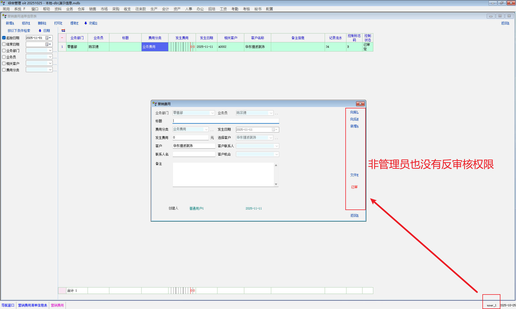
Task: Click the 文件W link in dialog
Action: click(354, 175)
